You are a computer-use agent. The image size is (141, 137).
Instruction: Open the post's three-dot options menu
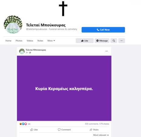pyautogui.click(x=106, y=51)
